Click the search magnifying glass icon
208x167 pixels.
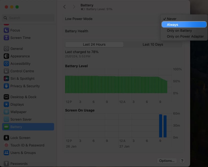click(5, 18)
